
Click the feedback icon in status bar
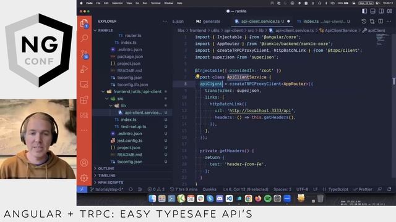pos(379,189)
